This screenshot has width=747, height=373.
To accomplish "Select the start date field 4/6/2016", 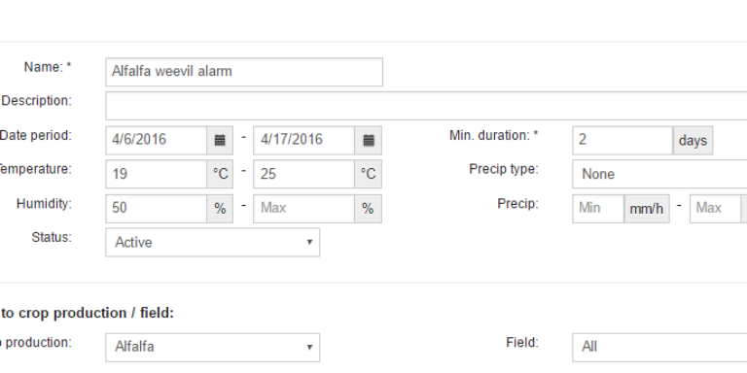I will coord(157,140).
